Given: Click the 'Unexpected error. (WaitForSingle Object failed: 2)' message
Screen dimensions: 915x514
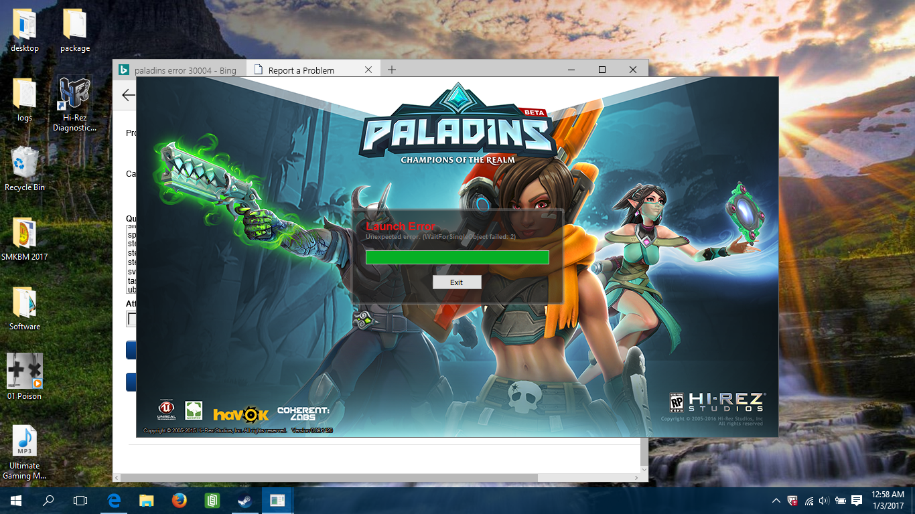Looking at the screenshot, I should [x=441, y=237].
